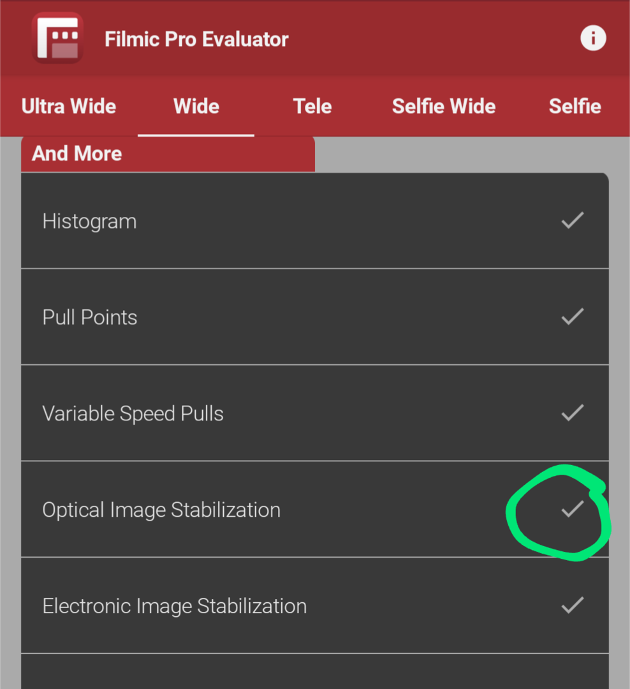Tap the Electronic Image Stabilization checkmark
This screenshot has width=630, height=689.
pos(572,605)
